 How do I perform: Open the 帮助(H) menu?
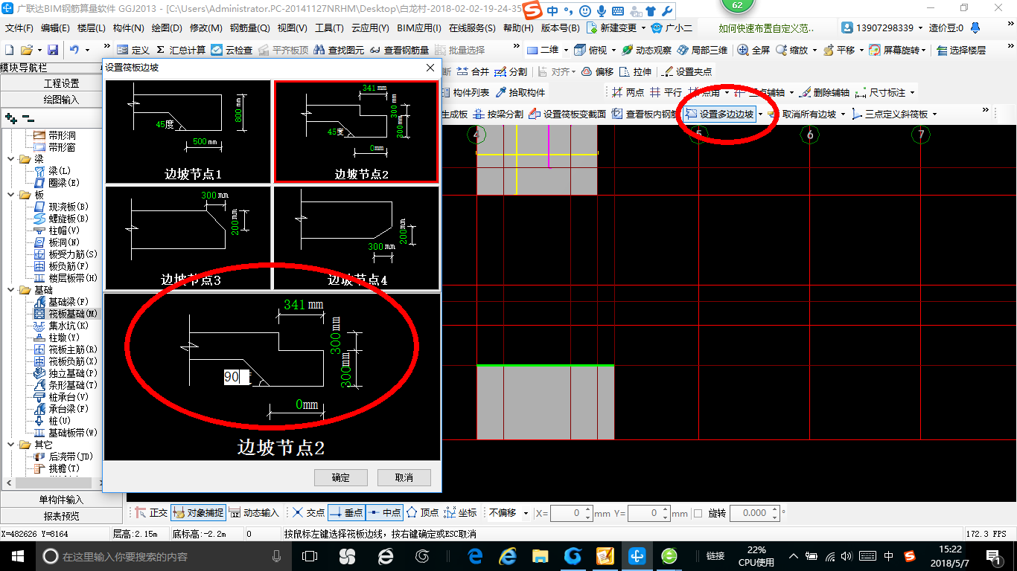[x=518, y=28]
